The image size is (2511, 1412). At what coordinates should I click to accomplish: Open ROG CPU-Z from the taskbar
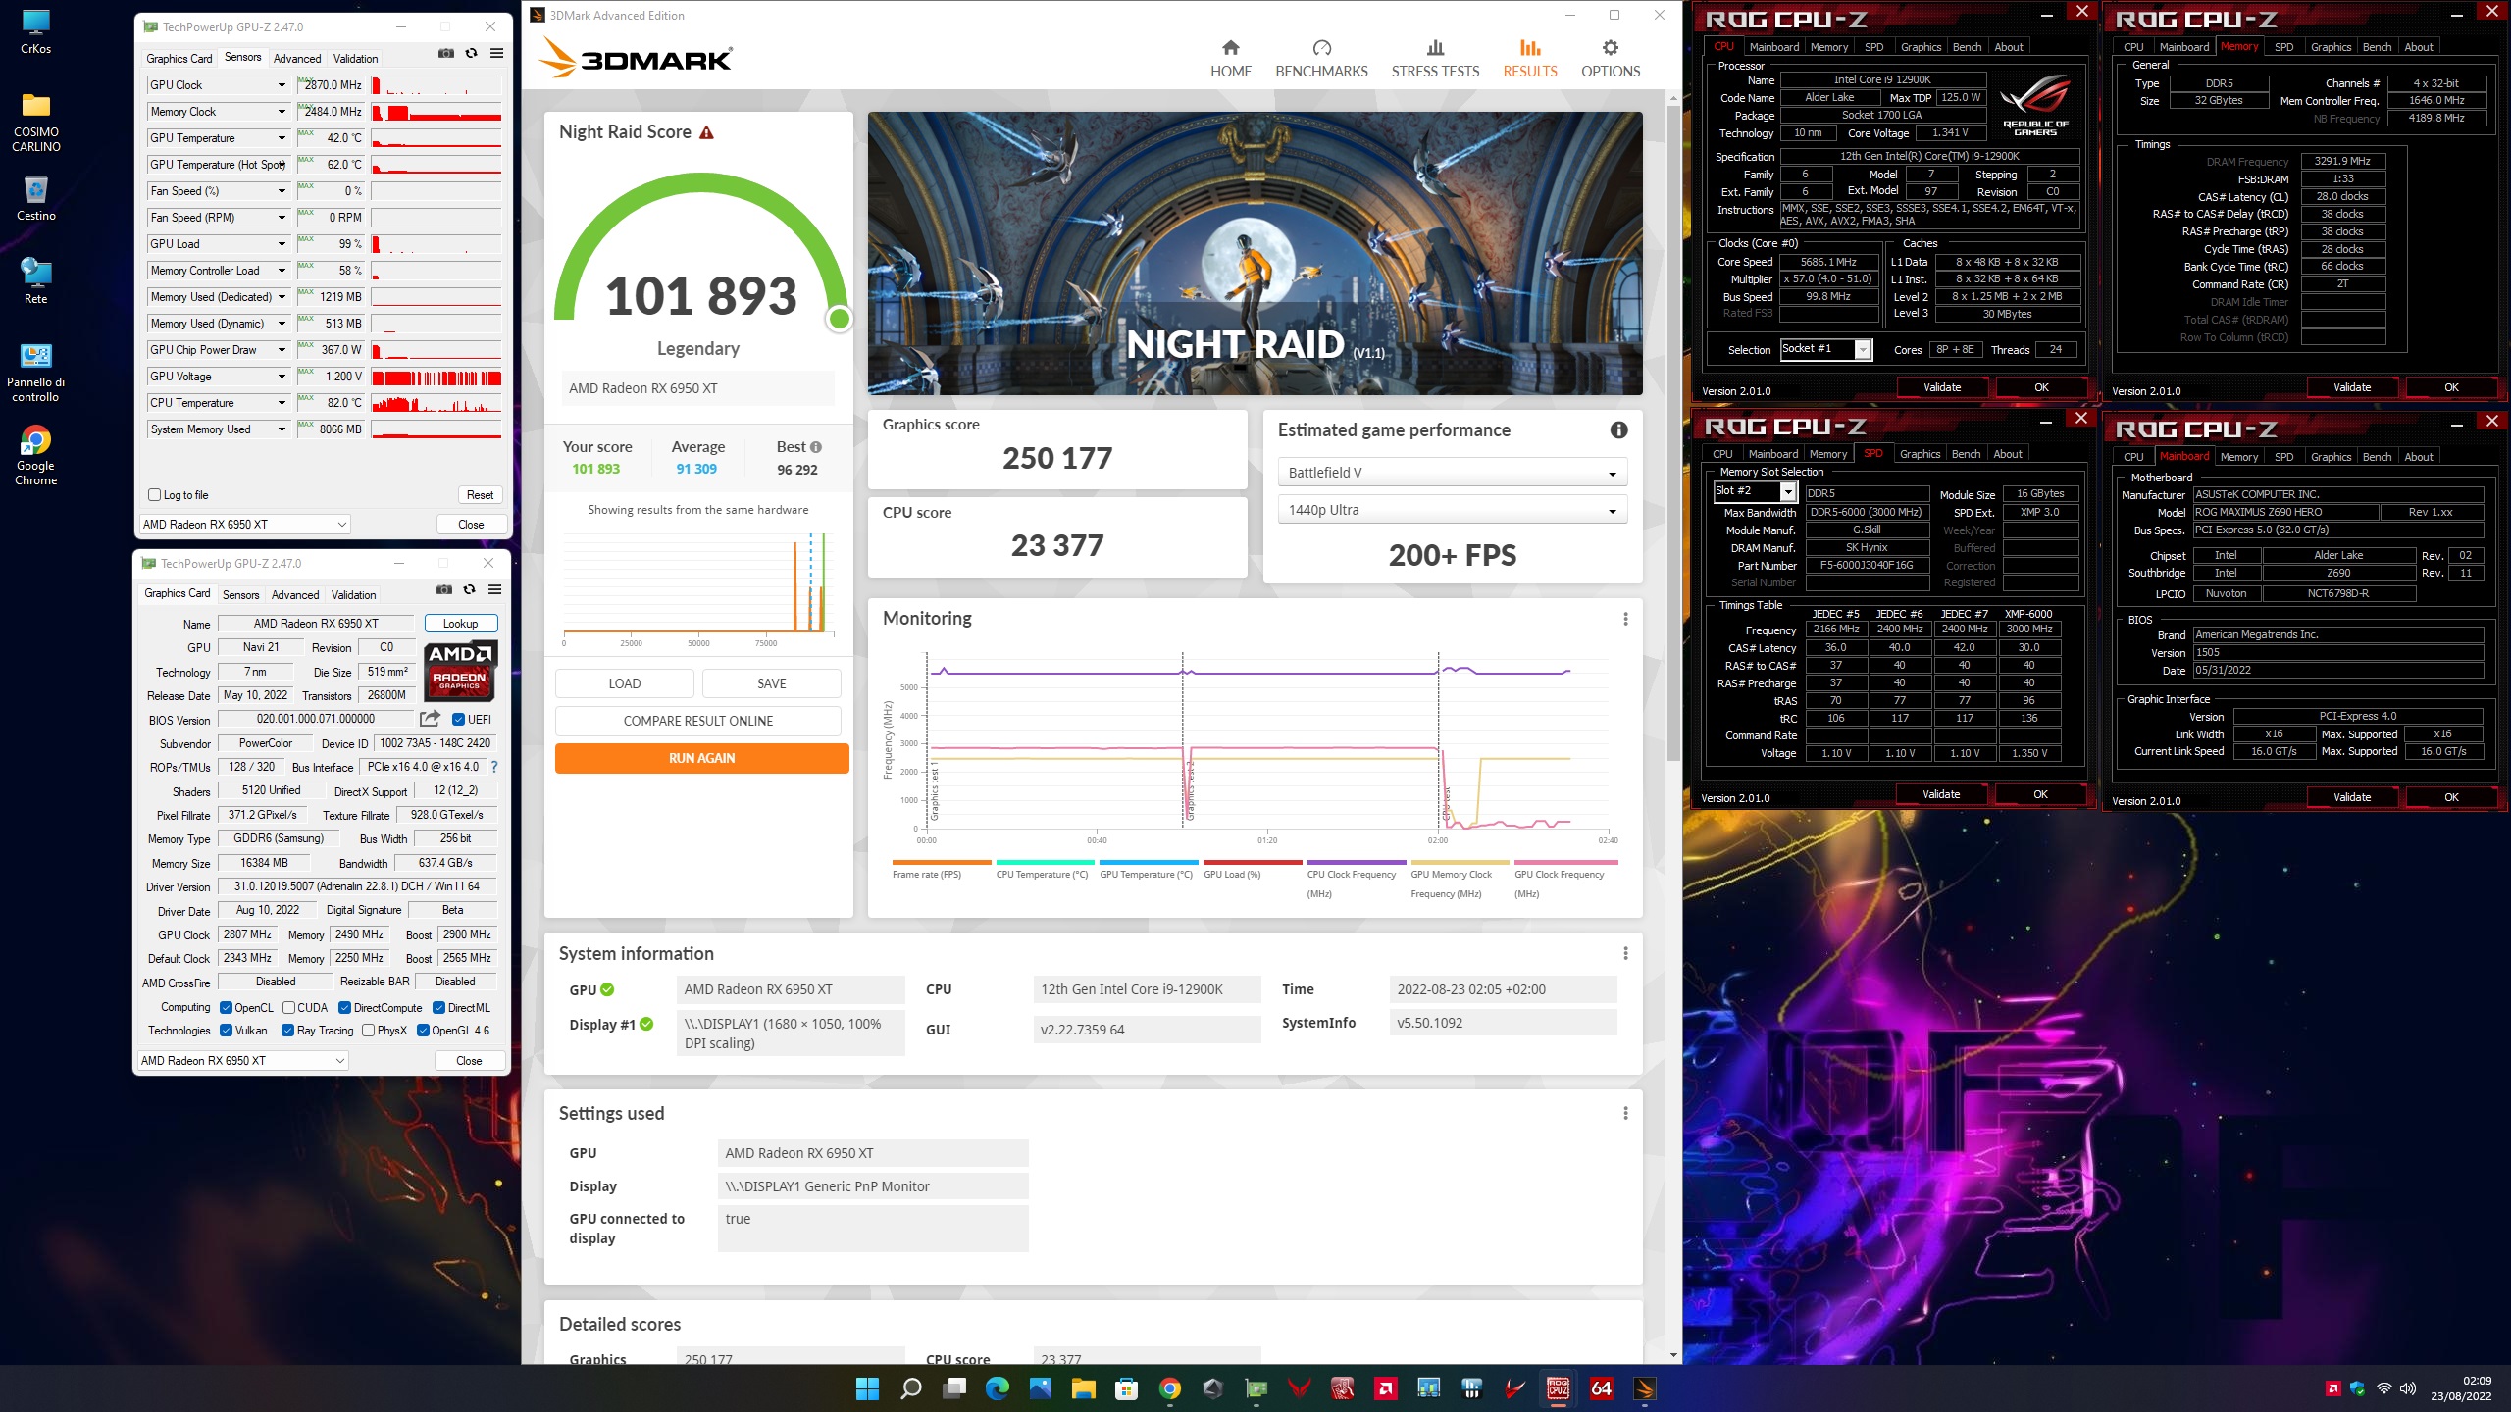[x=1559, y=1388]
